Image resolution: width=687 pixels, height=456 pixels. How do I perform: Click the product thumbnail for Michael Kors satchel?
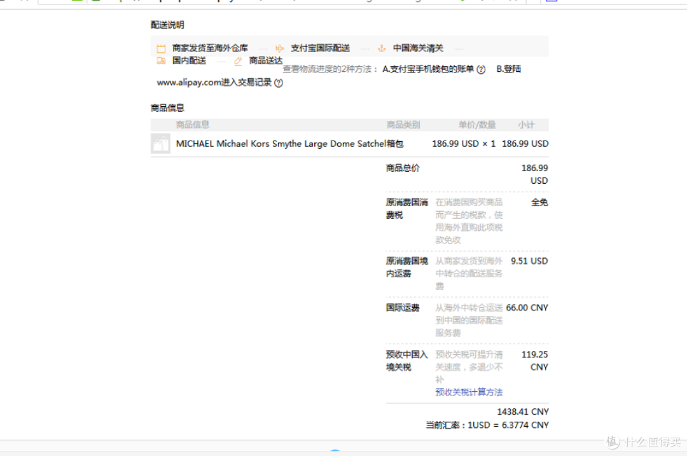pyautogui.click(x=161, y=144)
